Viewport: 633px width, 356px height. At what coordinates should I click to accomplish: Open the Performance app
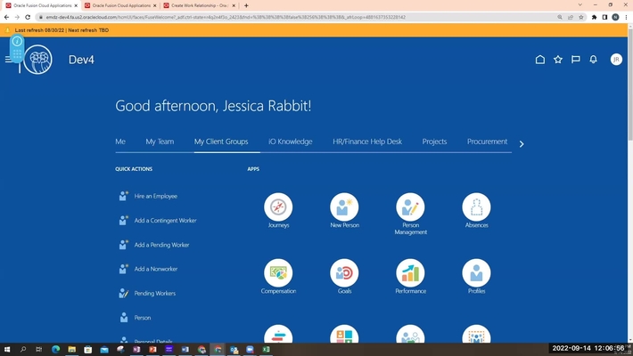point(410,273)
